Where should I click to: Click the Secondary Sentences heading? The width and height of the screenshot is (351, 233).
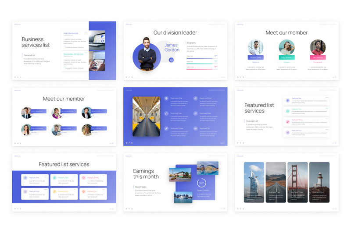pos(73,54)
